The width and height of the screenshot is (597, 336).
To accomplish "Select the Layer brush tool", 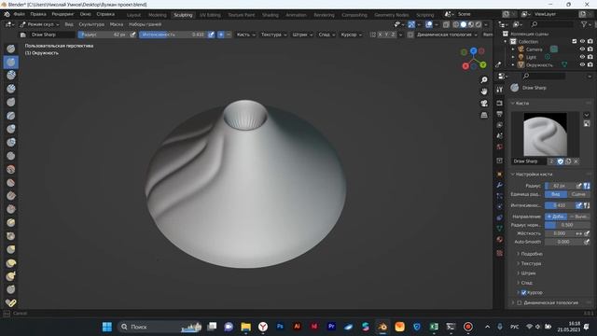I will [11, 116].
